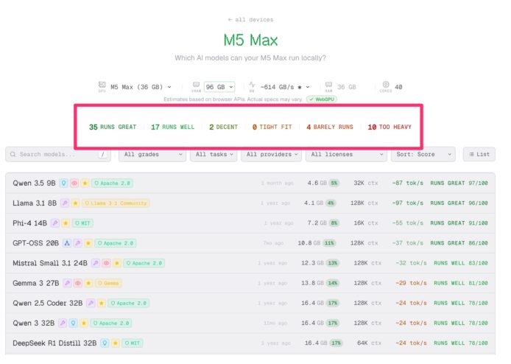Image resolution: width=511 pixels, height=364 pixels.
Task: Open the Sort: Score dropdown
Action: (x=423, y=154)
